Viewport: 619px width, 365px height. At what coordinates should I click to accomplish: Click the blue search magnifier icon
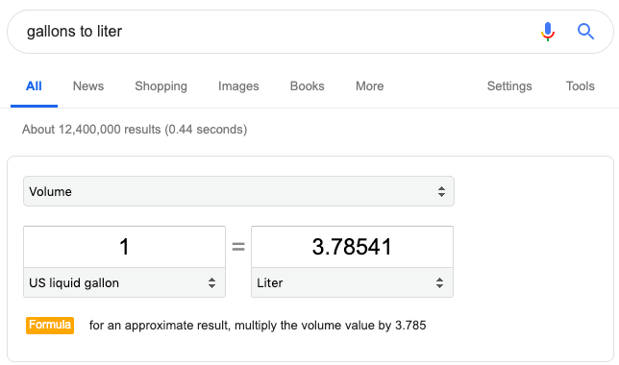tap(585, 31)
